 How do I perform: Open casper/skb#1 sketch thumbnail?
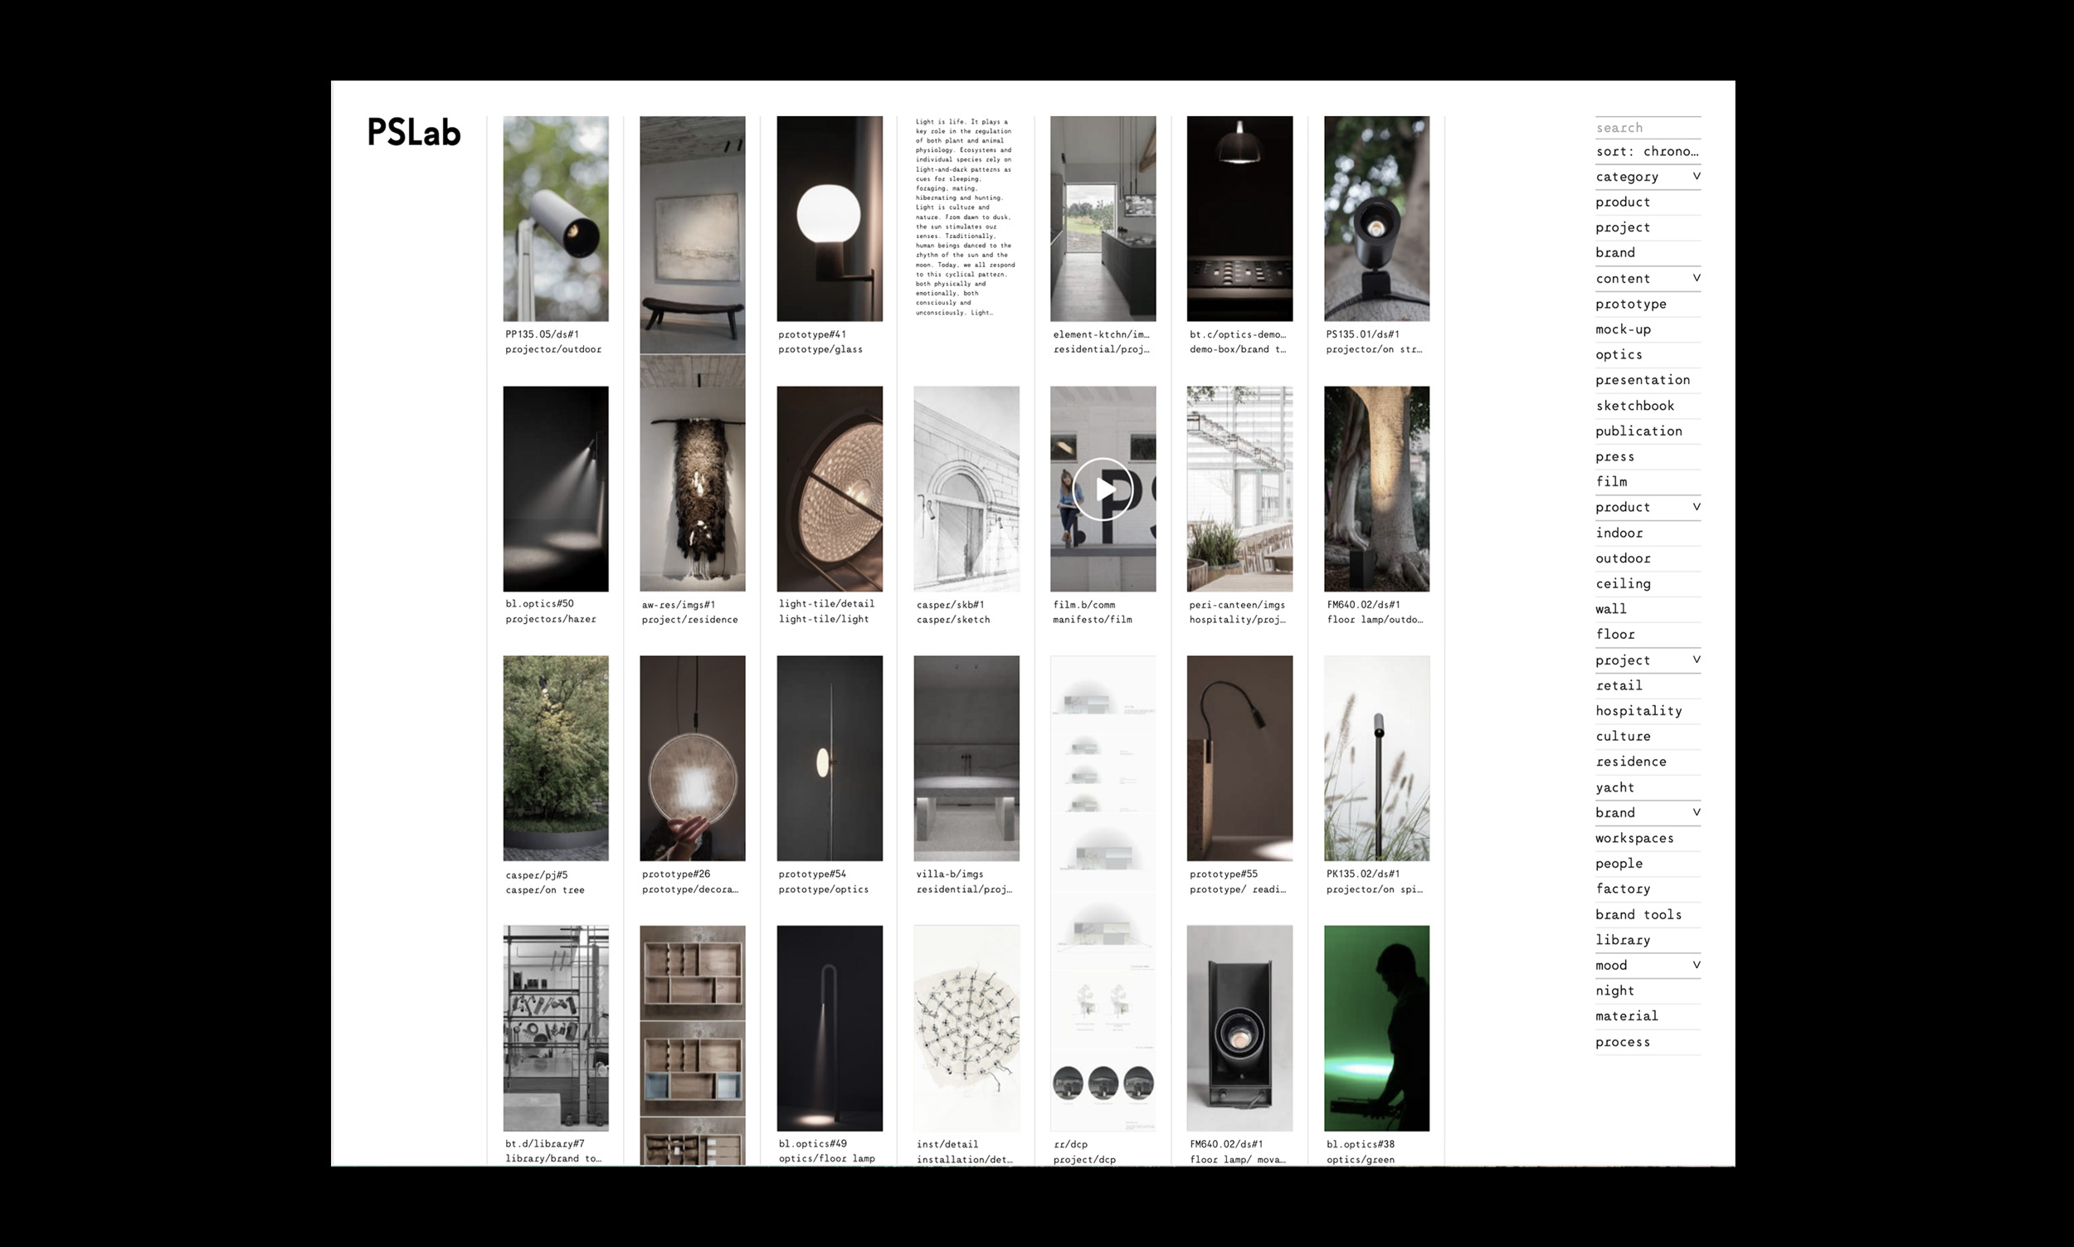click(966, 489)
